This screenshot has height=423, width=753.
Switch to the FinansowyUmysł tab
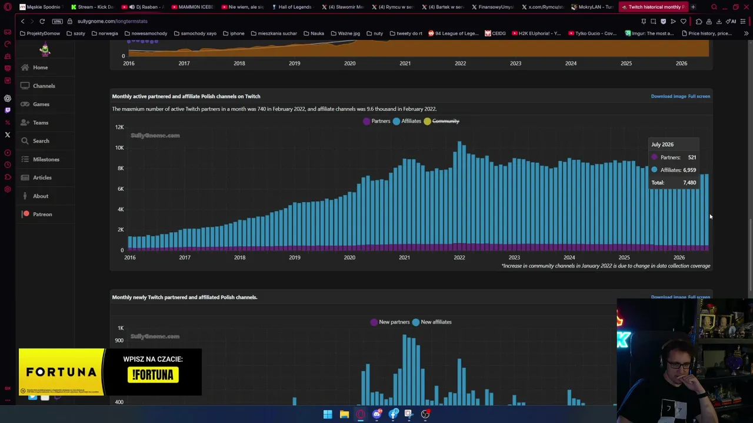(492, 7)
